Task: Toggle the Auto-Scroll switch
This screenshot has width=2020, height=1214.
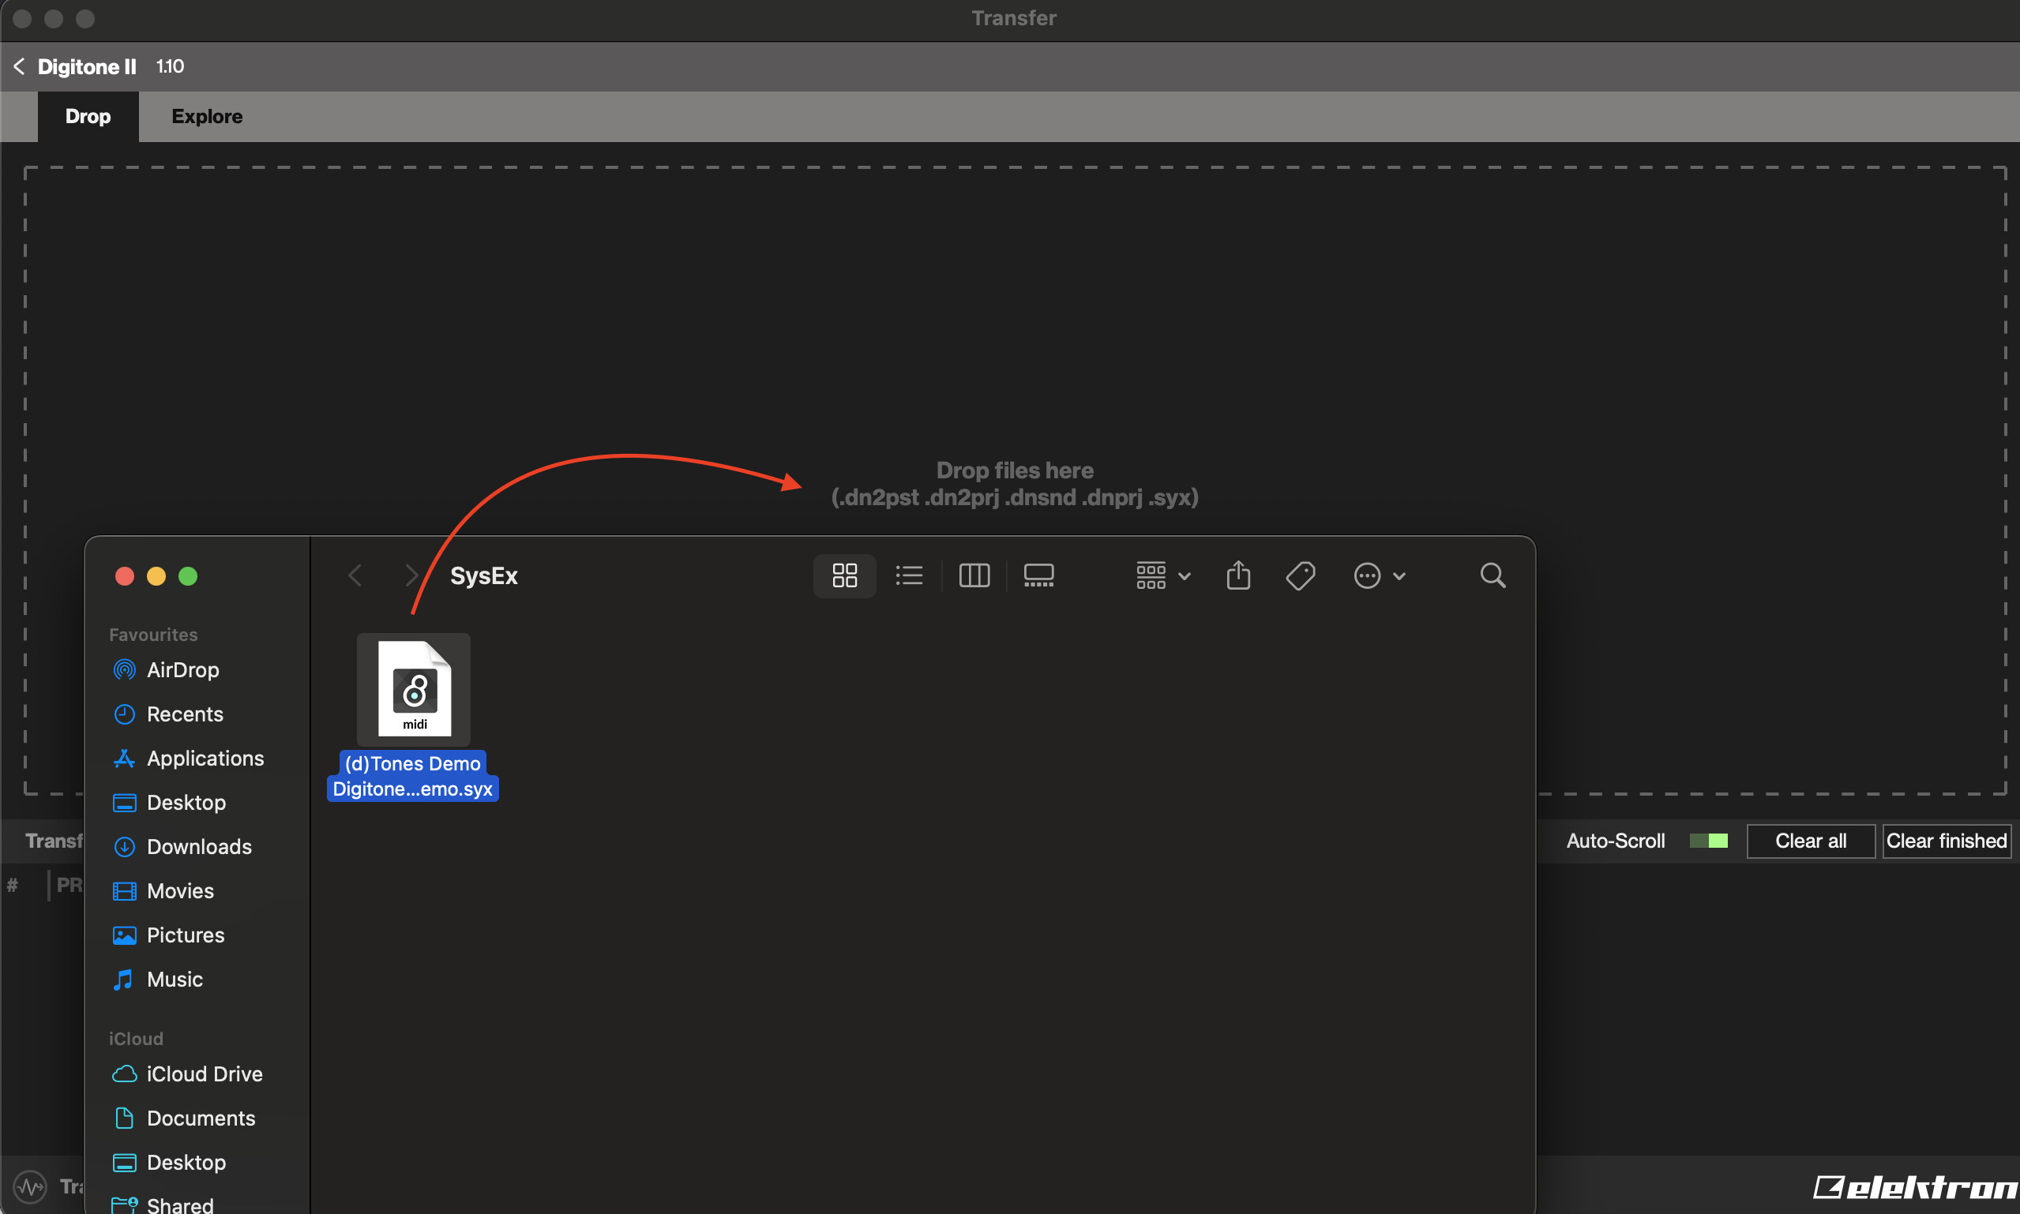Action: tap(1708, 841)
